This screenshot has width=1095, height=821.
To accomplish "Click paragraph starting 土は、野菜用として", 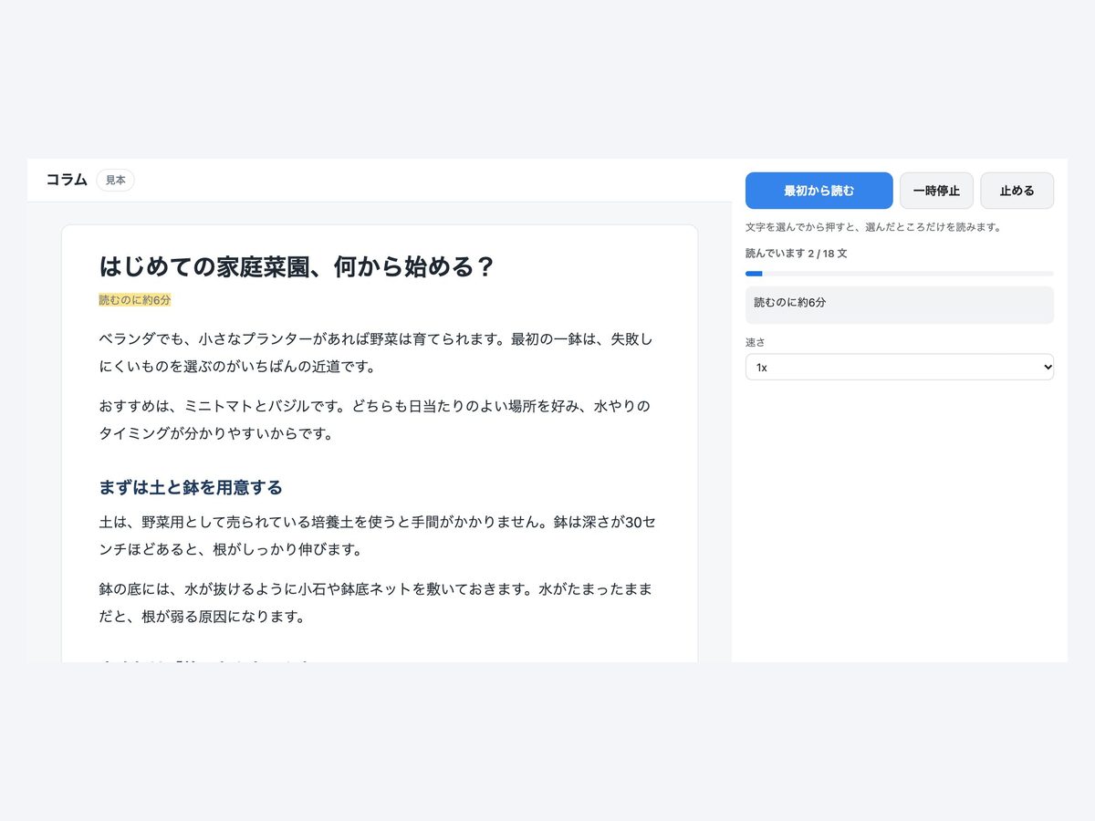I will point(380,536).
